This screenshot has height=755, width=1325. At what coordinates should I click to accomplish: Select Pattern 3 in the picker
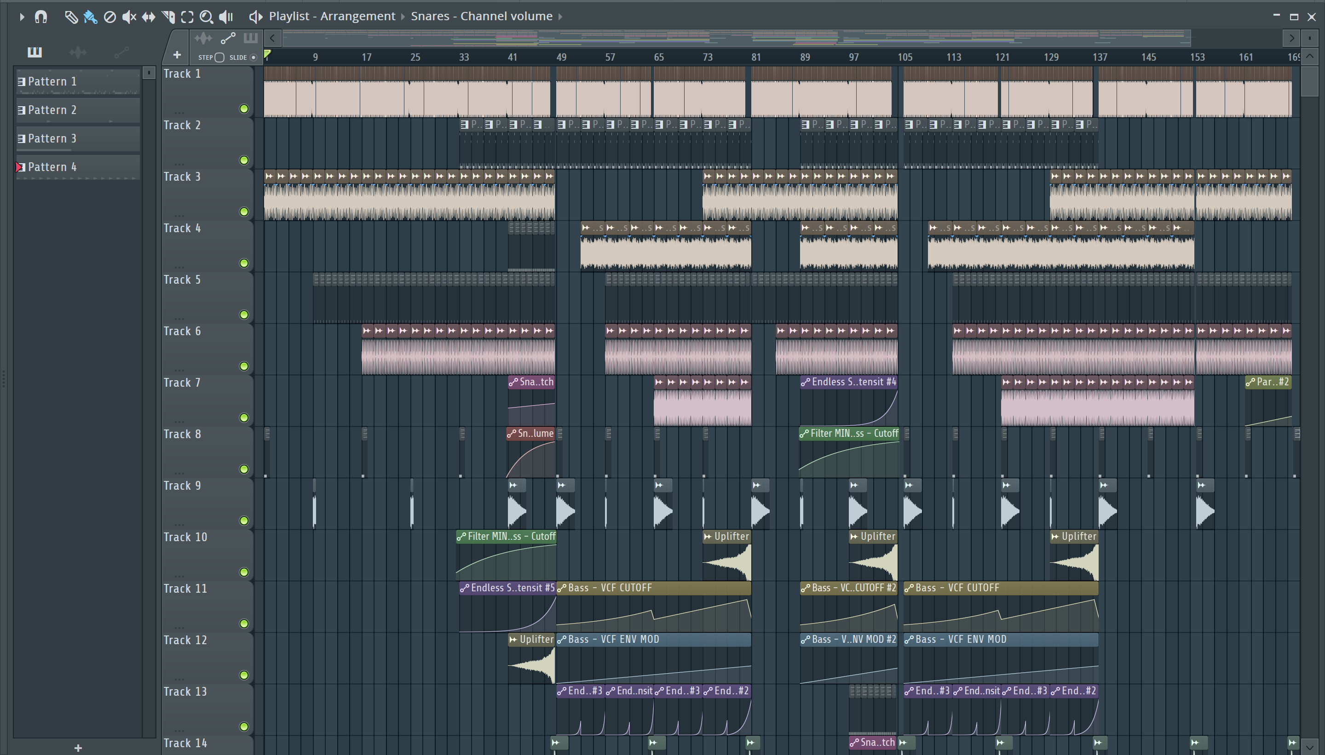tap(78, 139)
